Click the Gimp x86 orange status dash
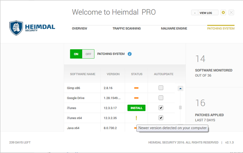243x153 pixels. pos(136,88)
